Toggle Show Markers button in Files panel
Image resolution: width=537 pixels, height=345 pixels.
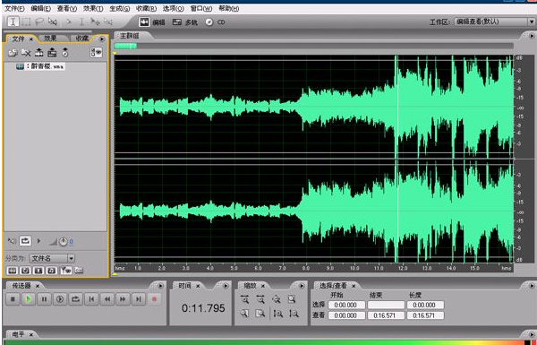click(x=65, y=271)
